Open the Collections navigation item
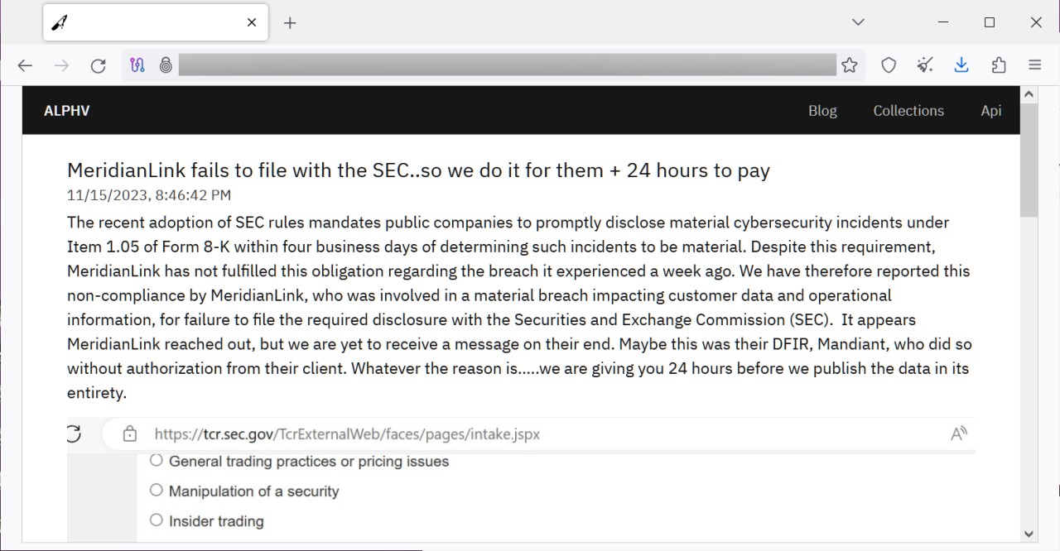The height and width of the screenshot is (551, 1060). (x=908, y=111)
